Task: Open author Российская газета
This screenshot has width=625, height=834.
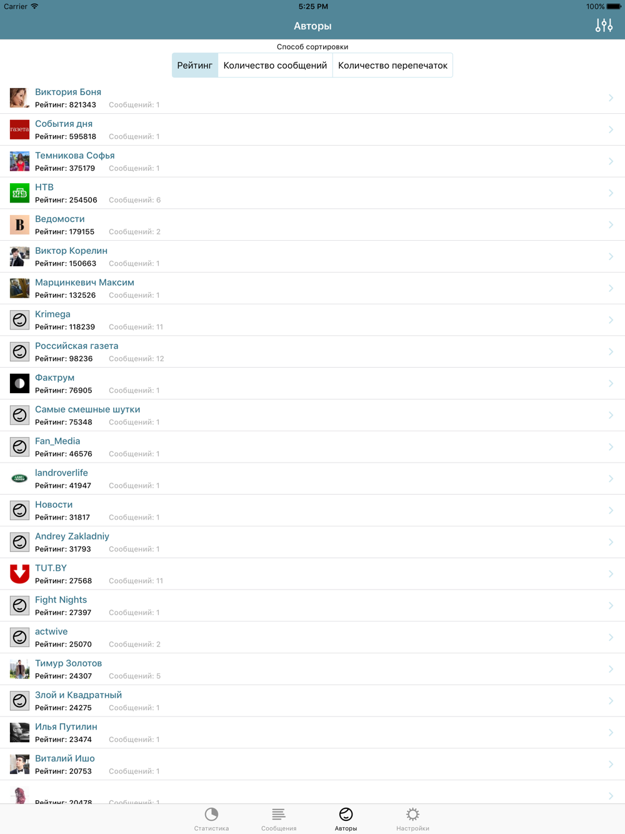Action: click(312, 351)
